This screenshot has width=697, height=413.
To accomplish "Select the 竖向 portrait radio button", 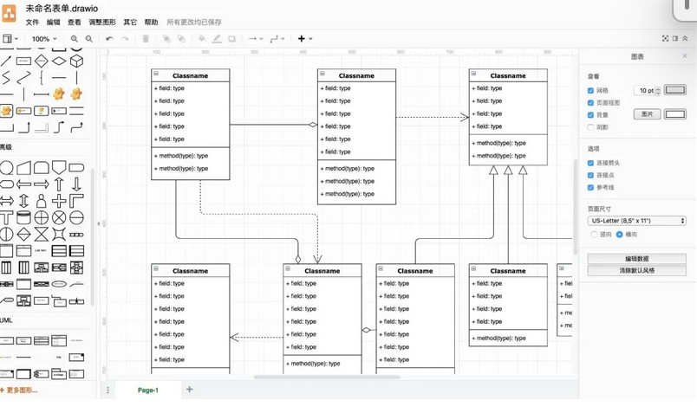I will (594, 234).
